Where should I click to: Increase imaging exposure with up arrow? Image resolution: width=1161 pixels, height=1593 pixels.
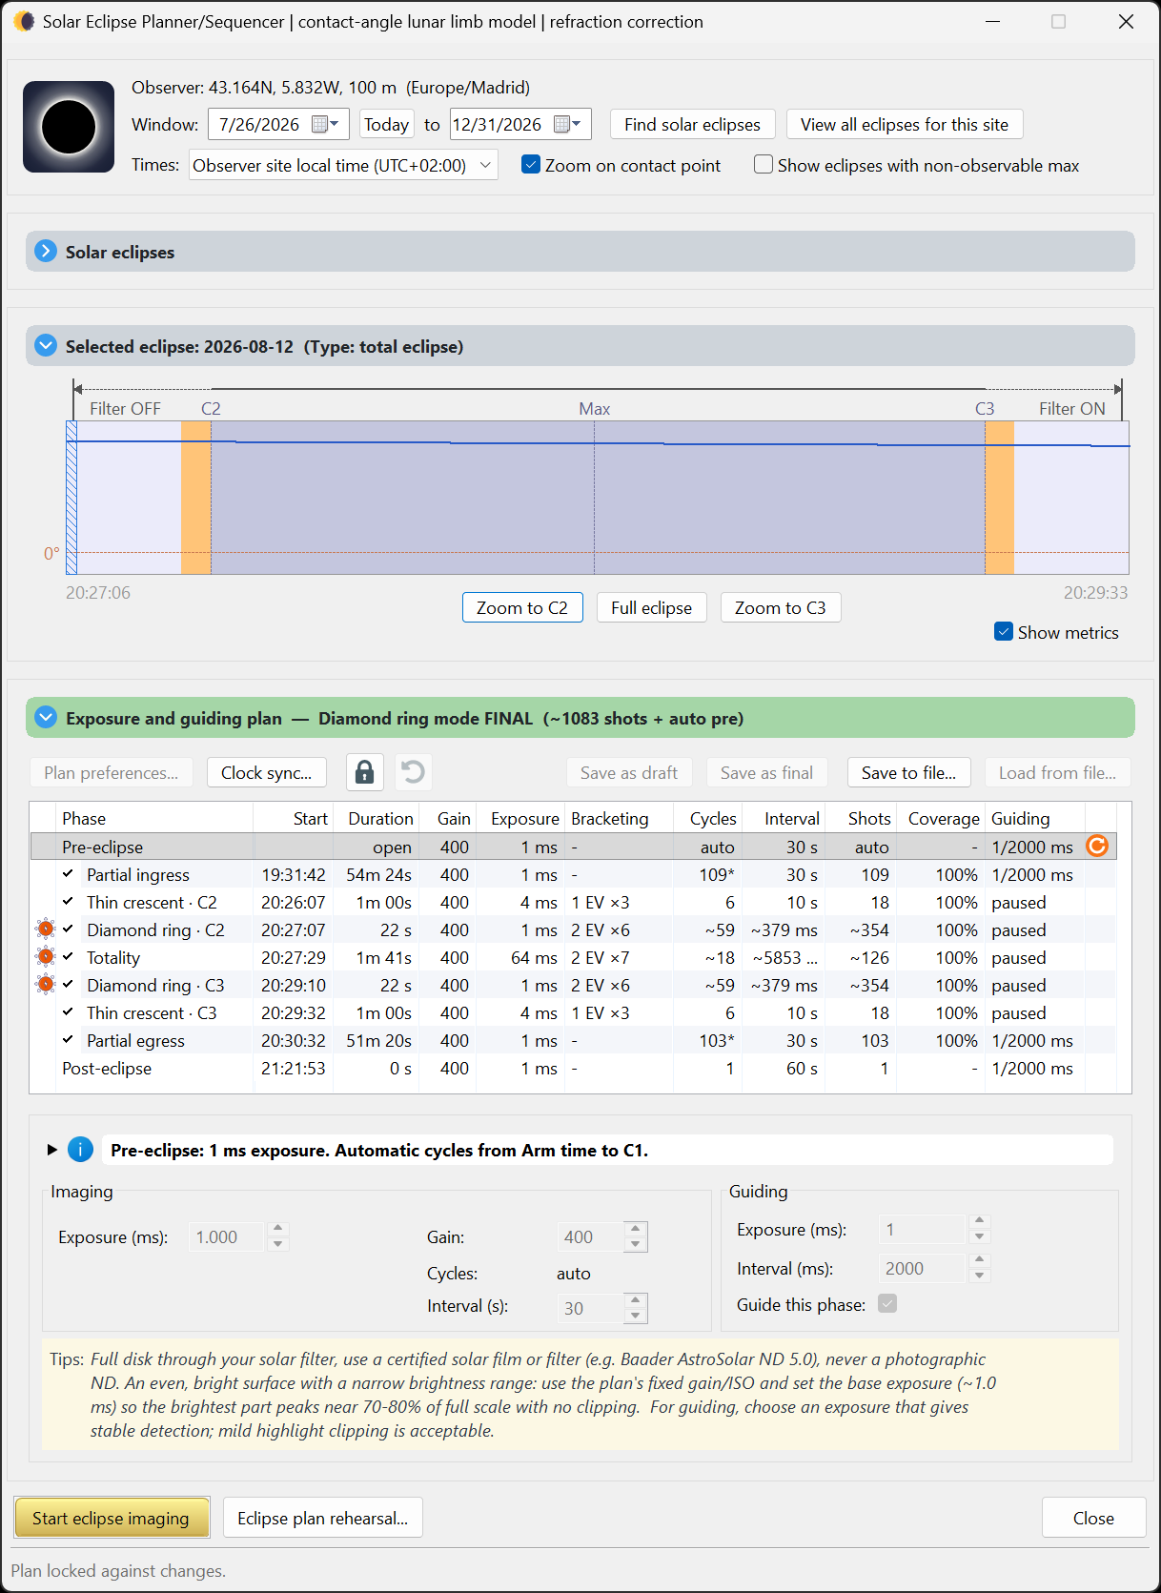pyautogui.click(x=277, y=1229)
